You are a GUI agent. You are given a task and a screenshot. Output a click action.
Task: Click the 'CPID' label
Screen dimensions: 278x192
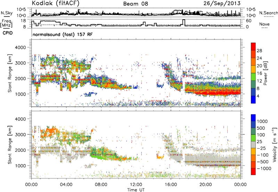click(x=8, y=33)
